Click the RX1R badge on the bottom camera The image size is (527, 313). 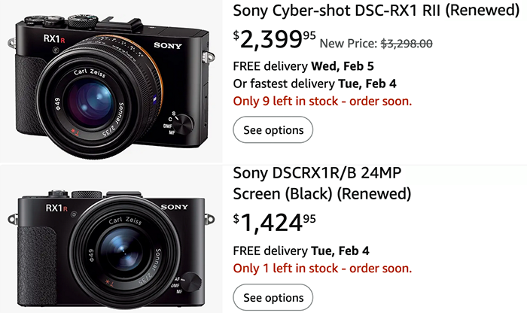[x=56, y=208]
